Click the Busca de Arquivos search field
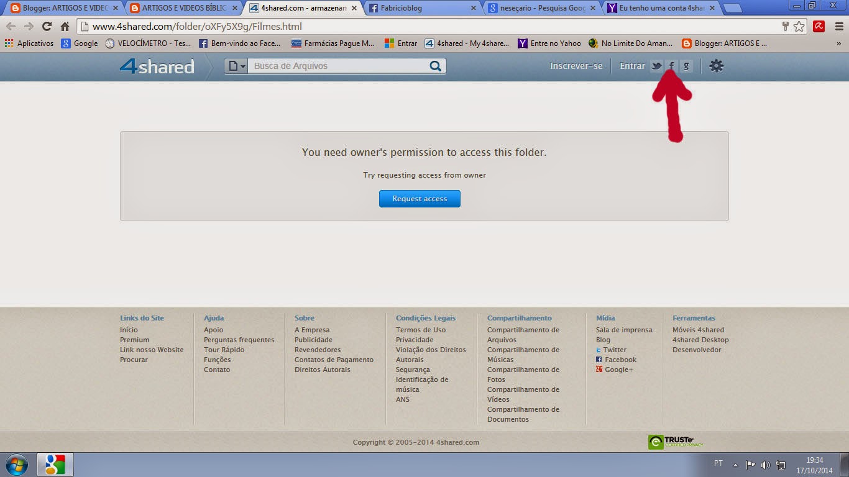 click(337, 66)
